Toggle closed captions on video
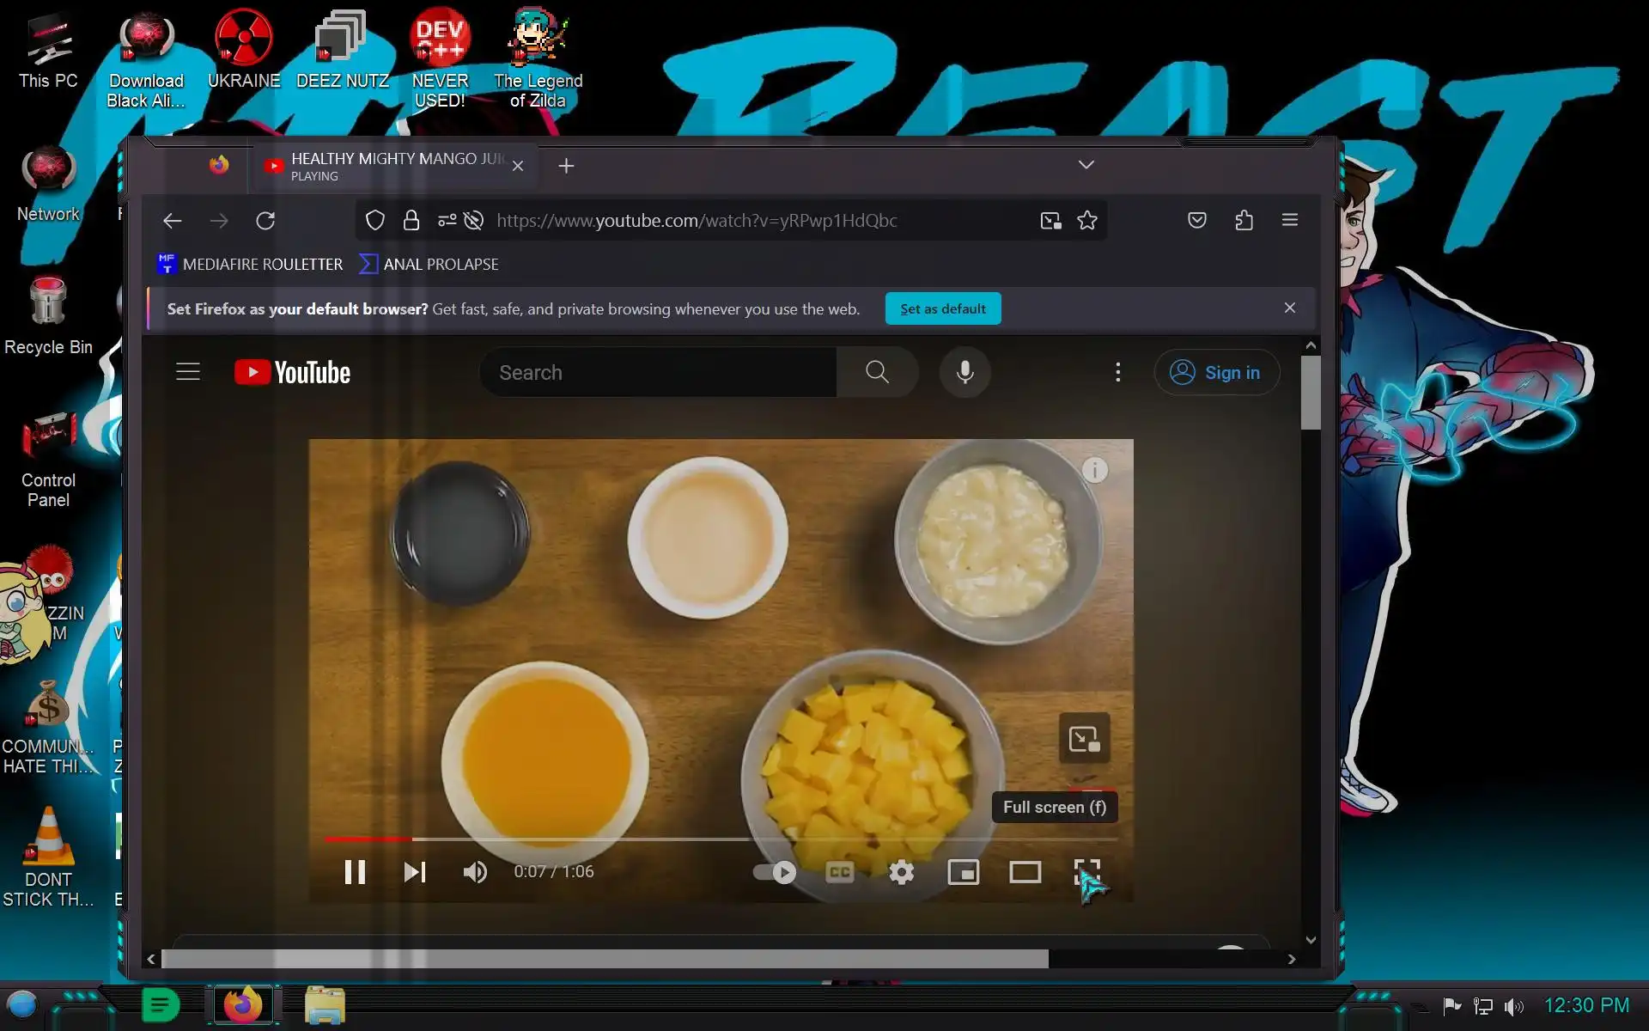 tap(839, 872)
